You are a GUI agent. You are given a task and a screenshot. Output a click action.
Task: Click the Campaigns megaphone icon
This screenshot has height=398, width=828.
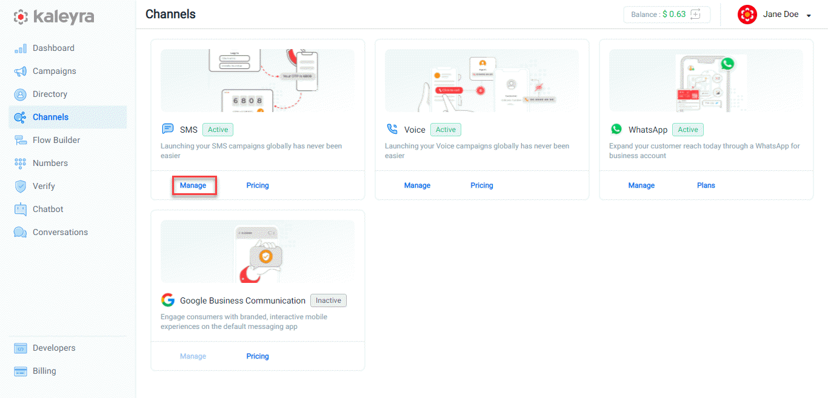[x=21, y=71]
